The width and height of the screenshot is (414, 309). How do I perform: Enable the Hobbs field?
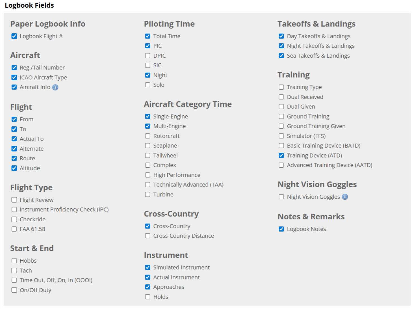(x=14, y=260)
